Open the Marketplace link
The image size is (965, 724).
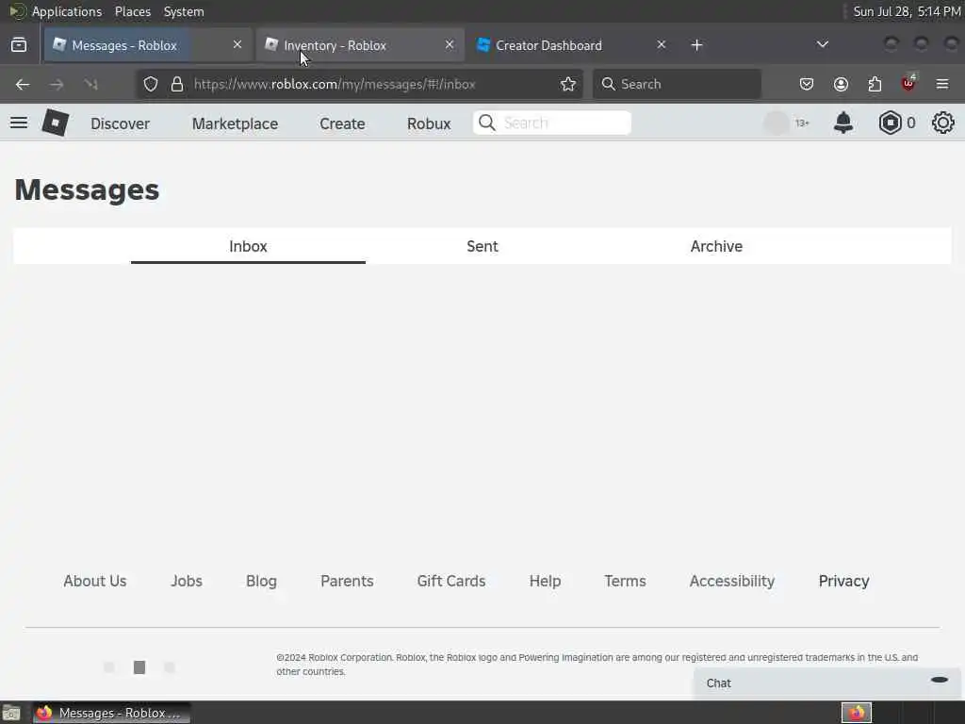coord(235,123)
